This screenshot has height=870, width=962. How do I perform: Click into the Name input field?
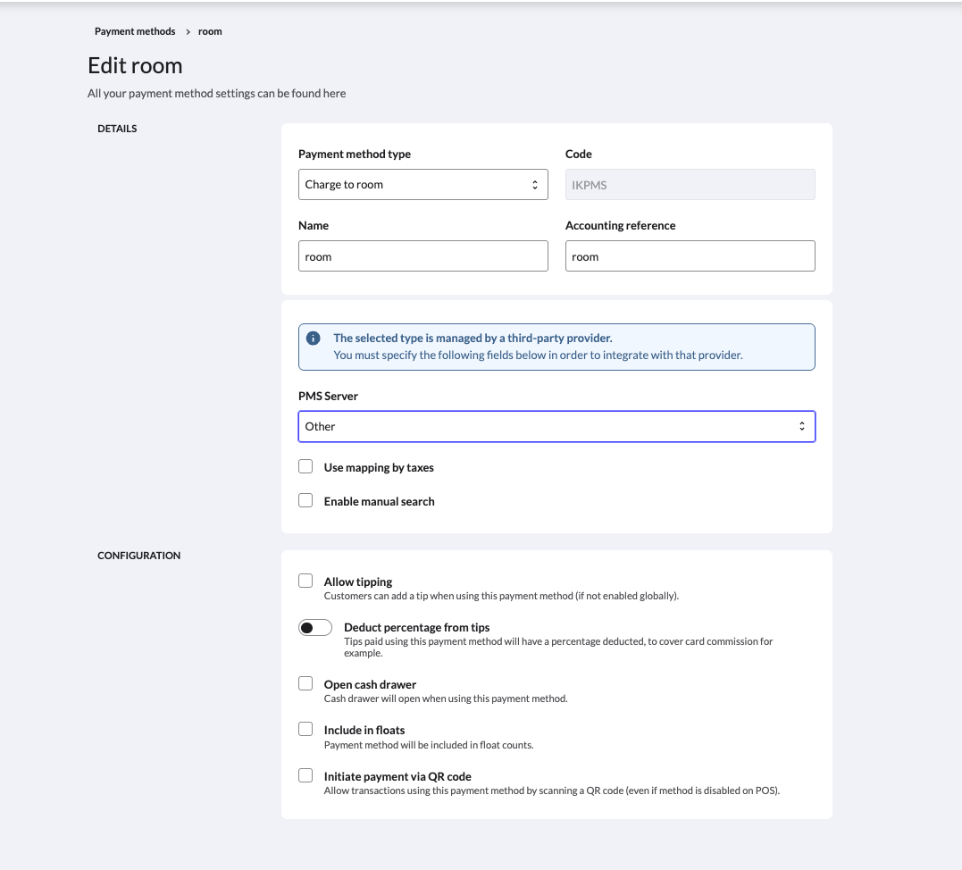(422, 256)
